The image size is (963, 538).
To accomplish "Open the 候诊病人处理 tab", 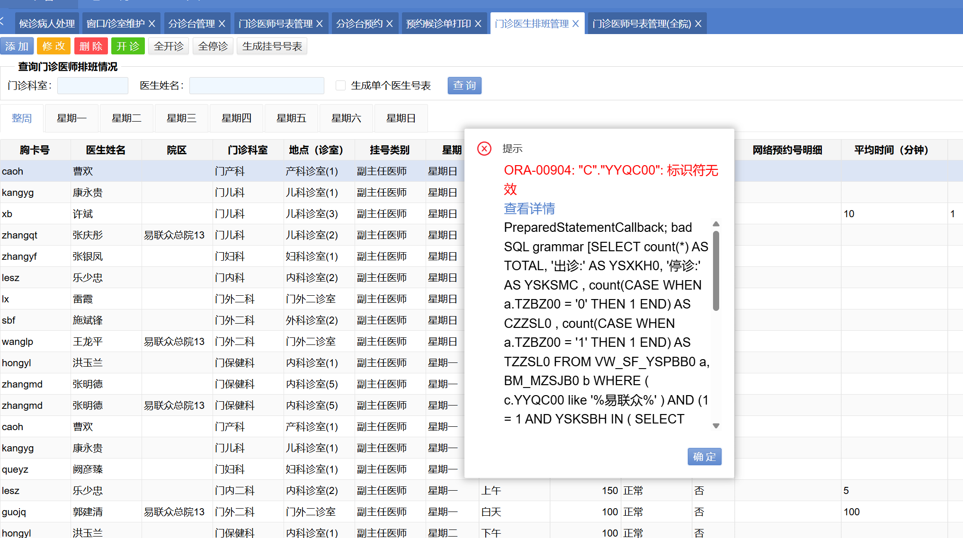I will 47,24.
